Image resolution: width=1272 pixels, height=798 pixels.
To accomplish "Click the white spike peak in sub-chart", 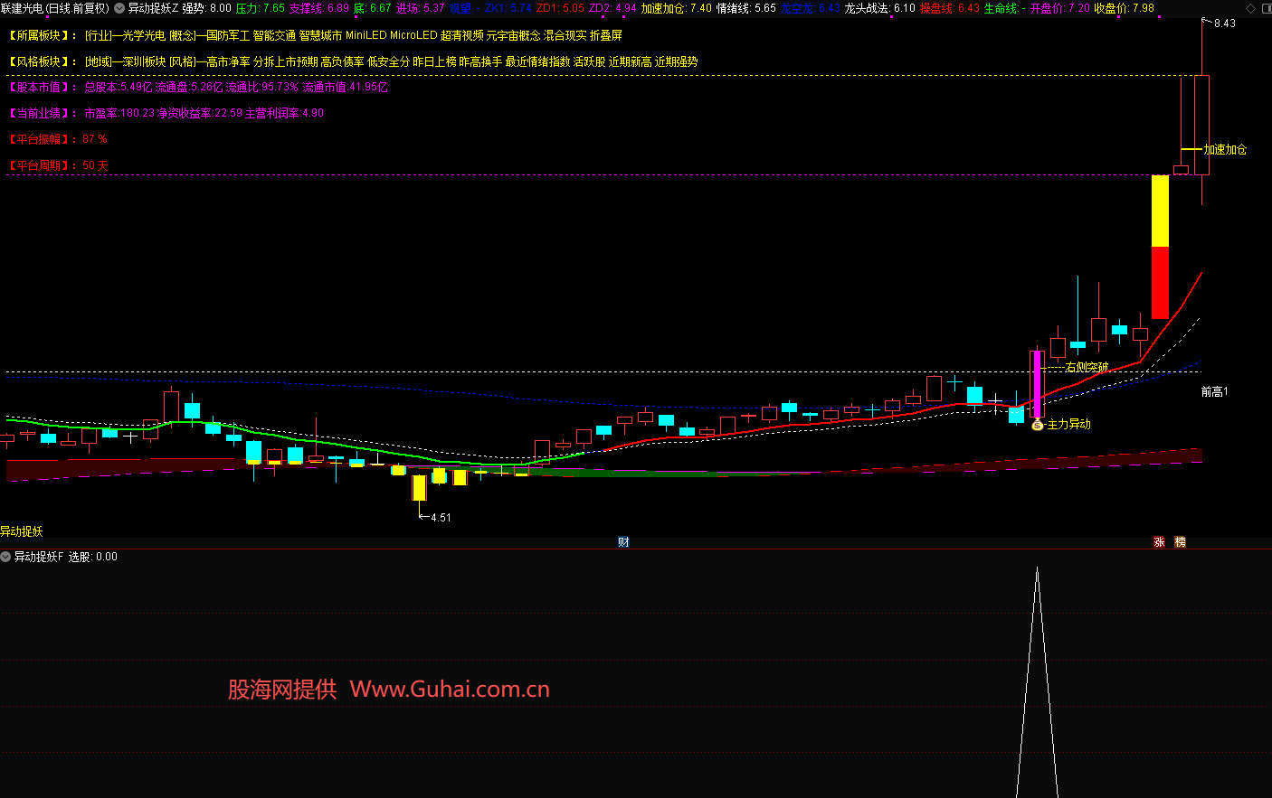I will [x=1037, y=571].
